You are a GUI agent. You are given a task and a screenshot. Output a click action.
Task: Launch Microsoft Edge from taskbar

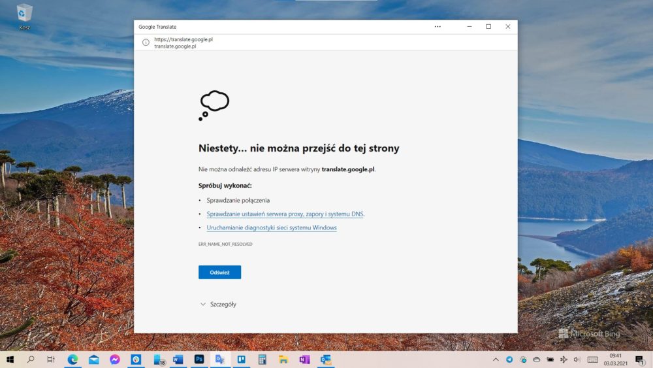pyautogui.click(x=73, y=360)
